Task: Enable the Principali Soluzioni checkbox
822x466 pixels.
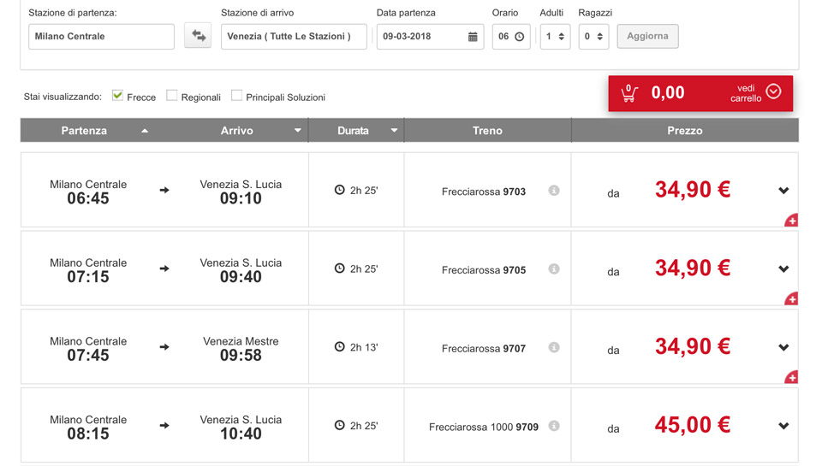Action: pyautogui.click(x=237, y=96)
